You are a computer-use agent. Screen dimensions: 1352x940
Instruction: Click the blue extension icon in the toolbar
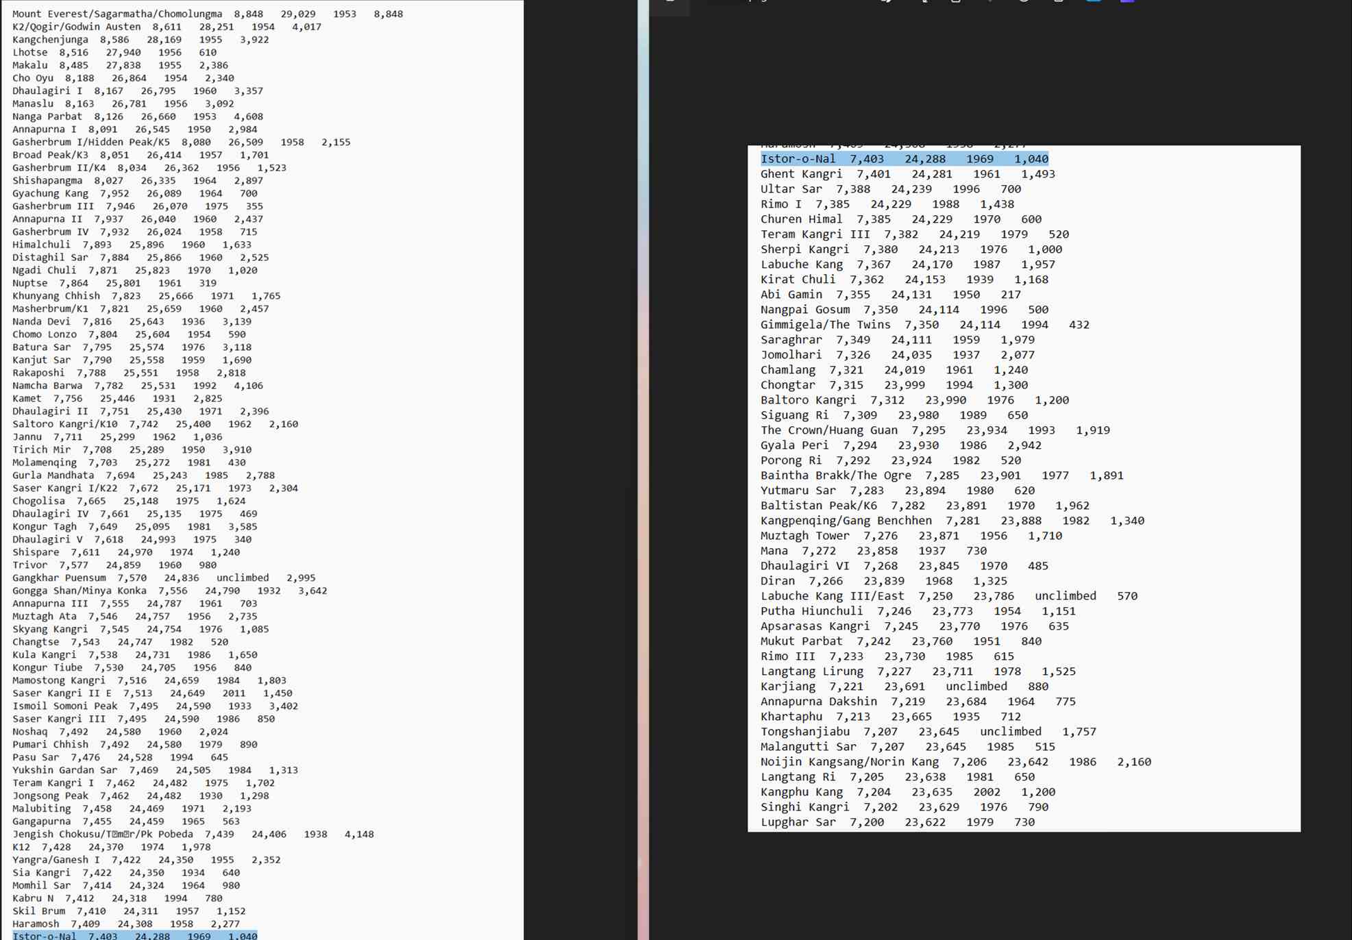coord(1094,4)
